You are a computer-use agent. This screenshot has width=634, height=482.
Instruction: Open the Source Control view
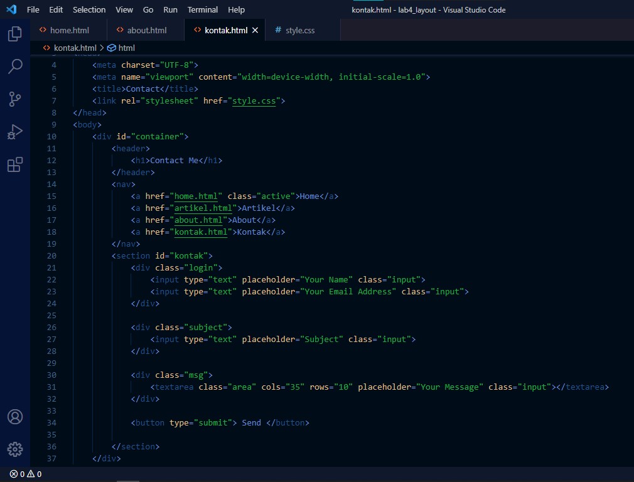15,99
